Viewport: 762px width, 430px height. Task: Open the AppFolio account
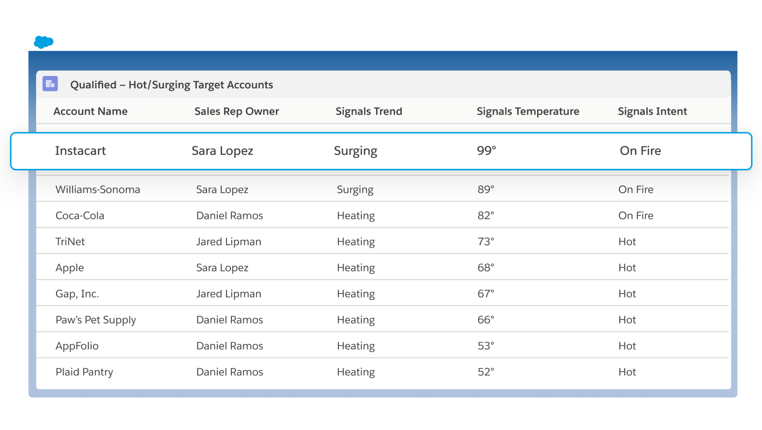[x=77, y=346]
